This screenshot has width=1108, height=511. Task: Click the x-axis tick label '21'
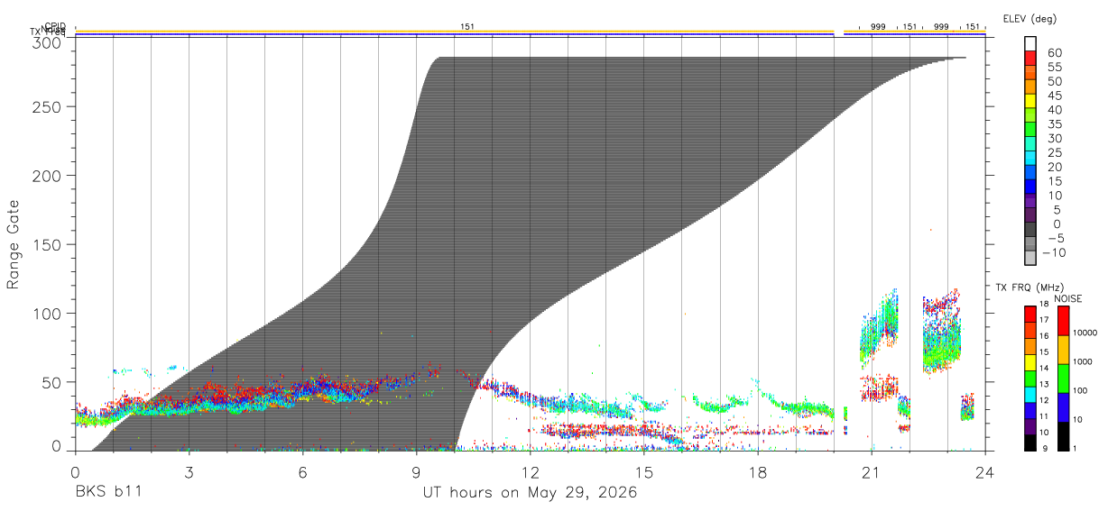(872, 471)
